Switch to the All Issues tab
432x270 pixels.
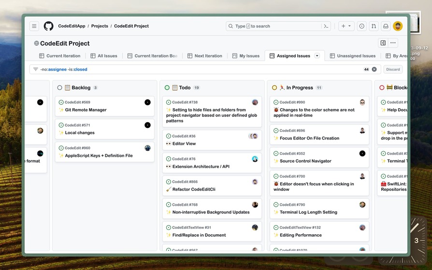click(104, 56)
